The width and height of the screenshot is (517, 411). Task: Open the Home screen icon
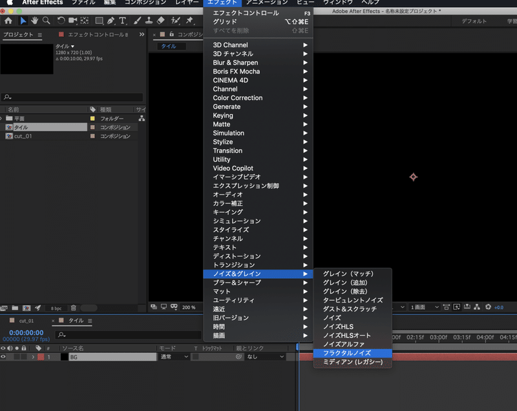click(x=8, y=21)
